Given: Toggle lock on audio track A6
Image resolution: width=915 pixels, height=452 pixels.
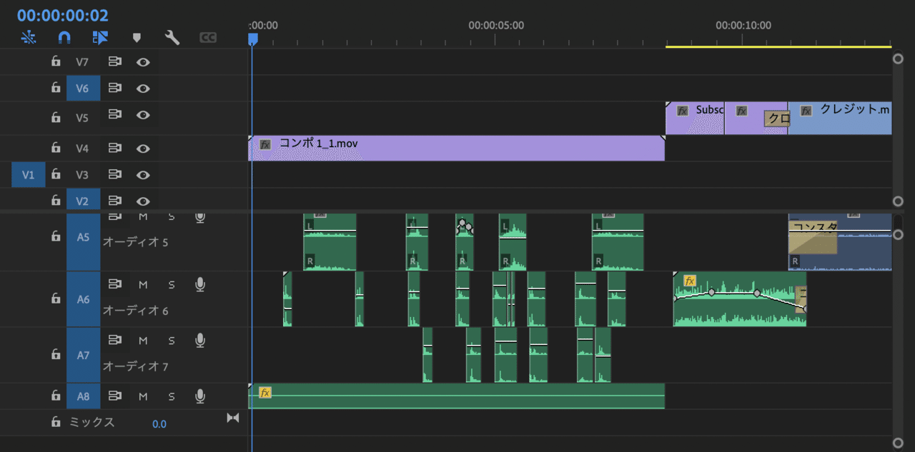Looking at the screenshot, I should (x=56, y=298).
